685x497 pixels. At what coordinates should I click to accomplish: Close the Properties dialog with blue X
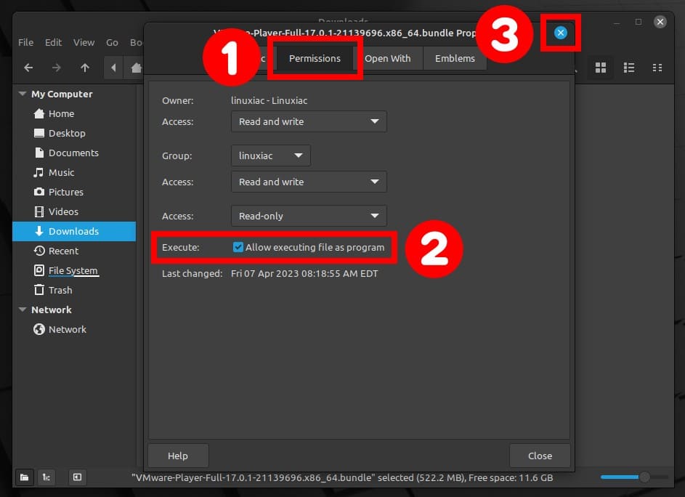coord(561,33)
